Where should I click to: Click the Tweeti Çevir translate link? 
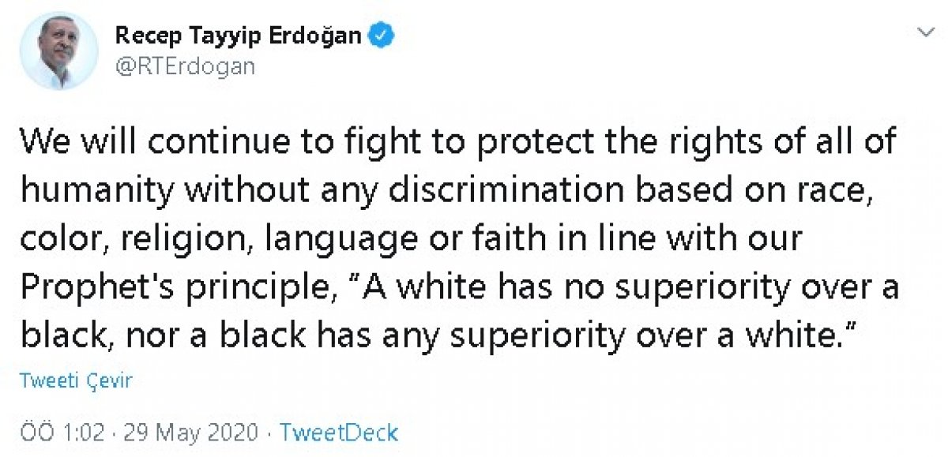(76, 381)
